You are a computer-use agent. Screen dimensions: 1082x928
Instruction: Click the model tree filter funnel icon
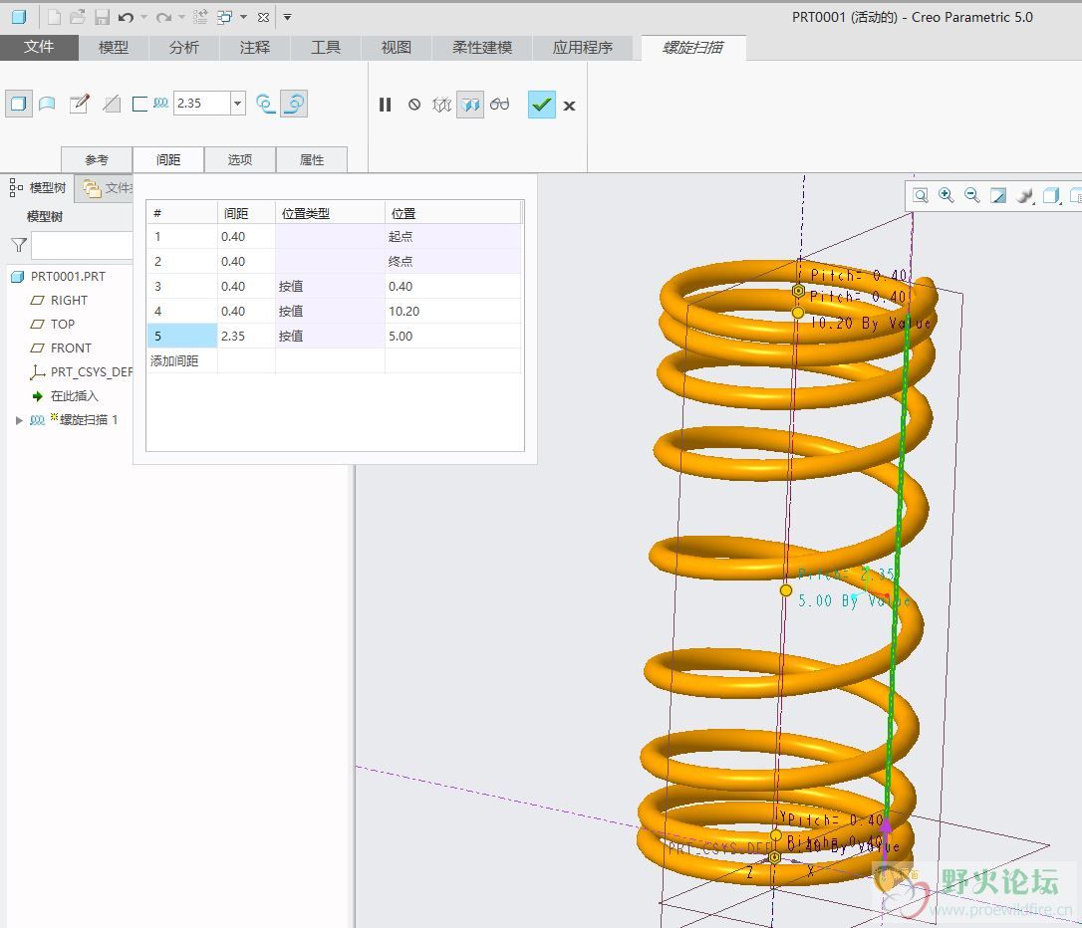19,245
